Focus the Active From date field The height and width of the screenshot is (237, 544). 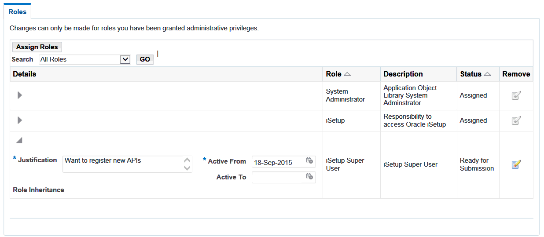278,162
